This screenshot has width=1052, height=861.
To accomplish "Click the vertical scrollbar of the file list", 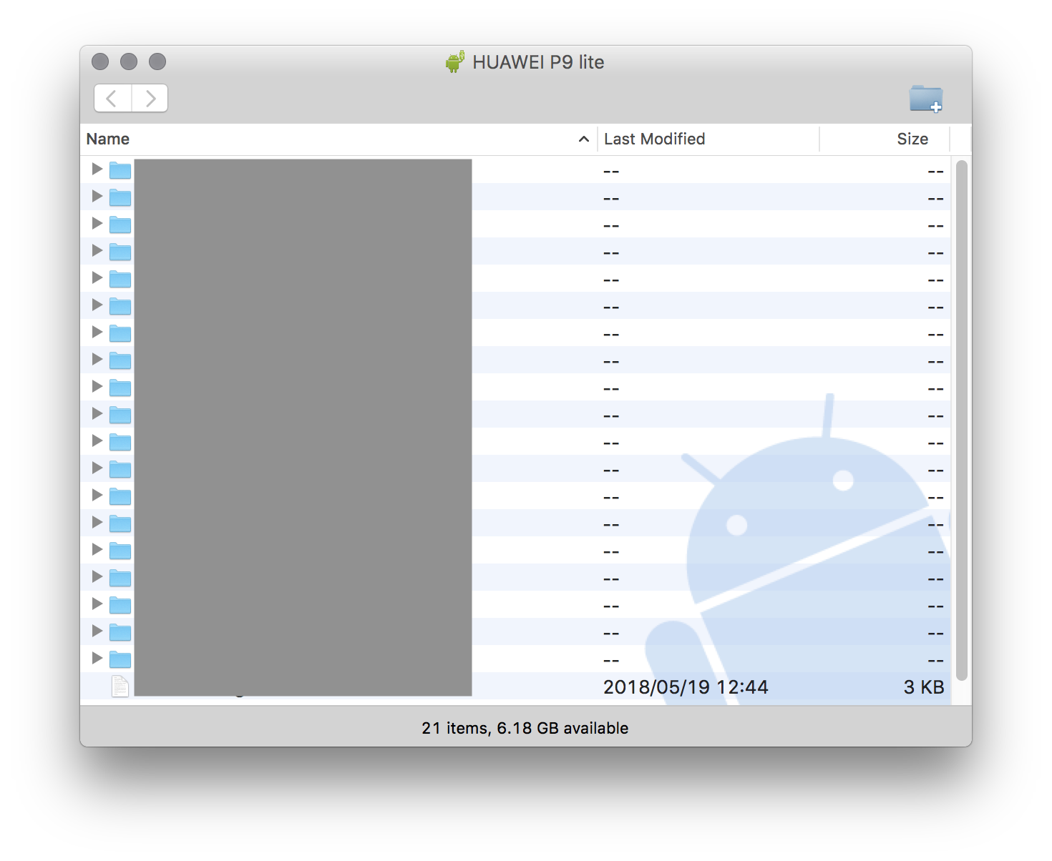I will click(x=962, y=420).
